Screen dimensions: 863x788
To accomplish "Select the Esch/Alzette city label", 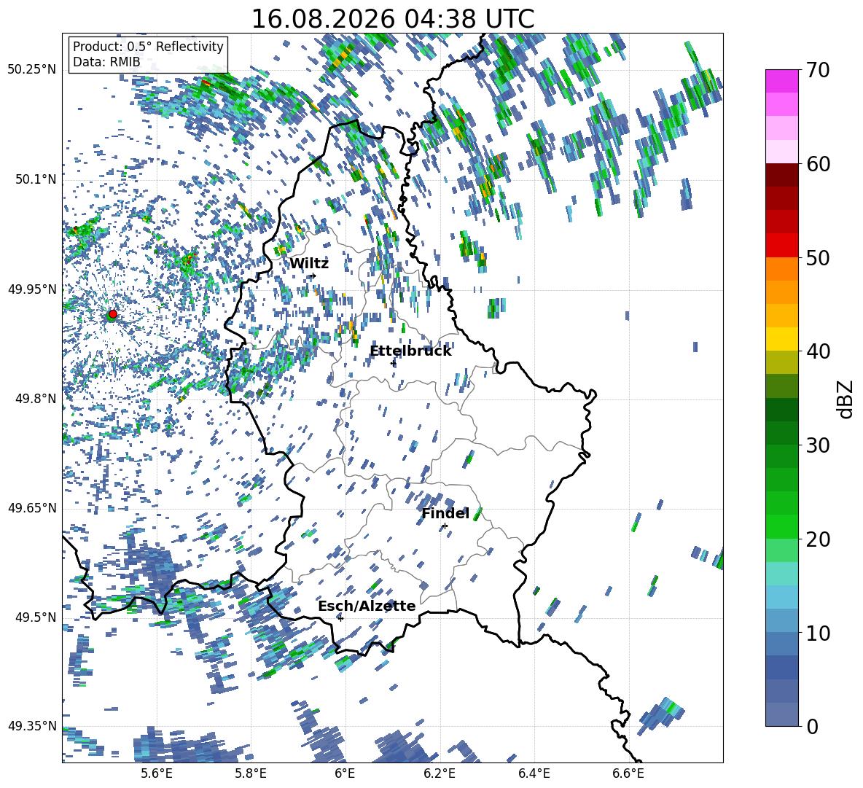I will (367, 606).
